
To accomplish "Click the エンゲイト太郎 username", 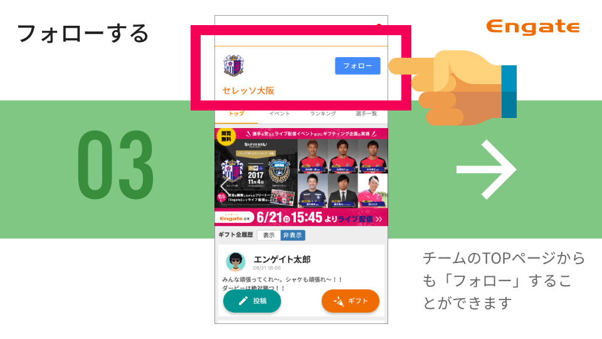I will pyautogui.click(x=282, y=259).
